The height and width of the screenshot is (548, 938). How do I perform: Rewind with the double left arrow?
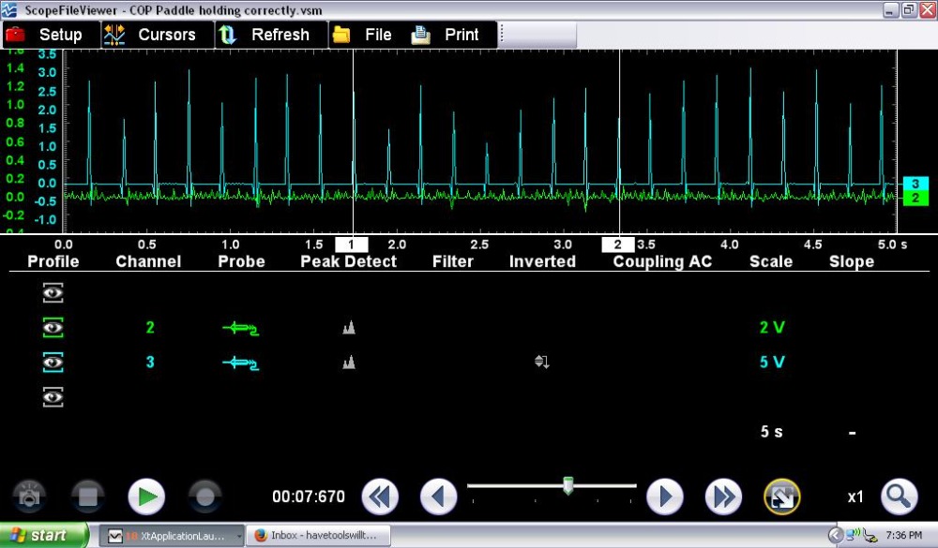[380, 496]
